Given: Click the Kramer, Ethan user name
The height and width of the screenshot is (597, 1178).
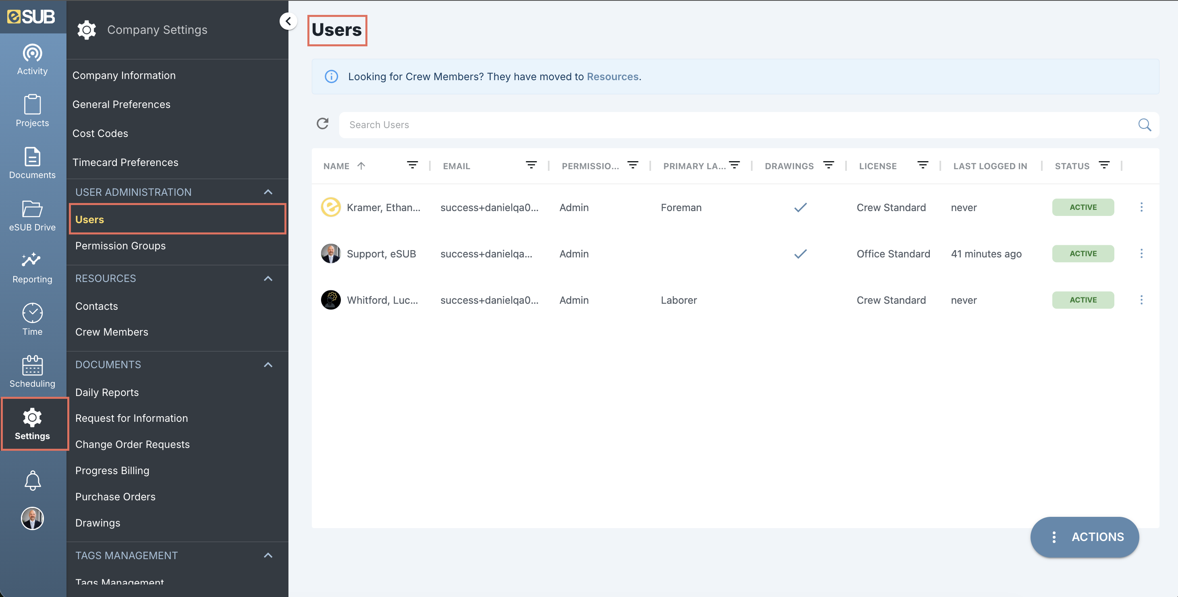Looking at the screenshot, I should 383,207.
